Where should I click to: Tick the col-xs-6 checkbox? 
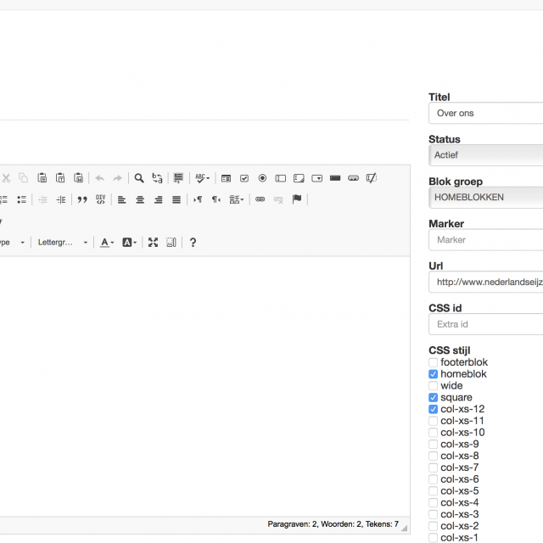(434, 479)
